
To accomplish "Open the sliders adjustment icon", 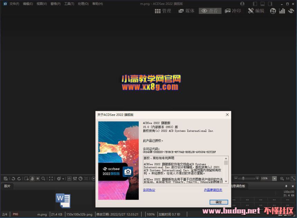I will (x=75, y=178).
